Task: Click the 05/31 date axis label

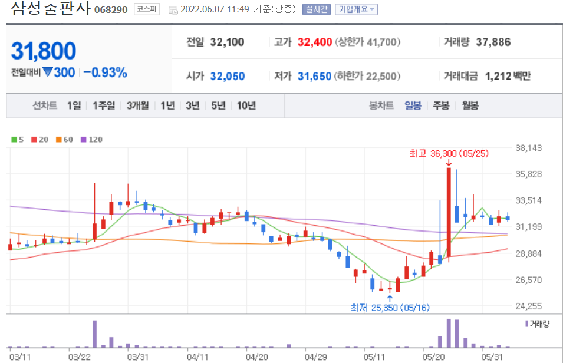Action: click(x=492, y=357)
